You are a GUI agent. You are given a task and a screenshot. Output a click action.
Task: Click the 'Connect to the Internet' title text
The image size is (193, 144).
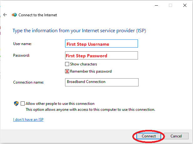click(x=38, y=15)
